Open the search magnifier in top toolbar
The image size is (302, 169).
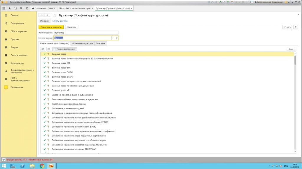coord(21,8)
